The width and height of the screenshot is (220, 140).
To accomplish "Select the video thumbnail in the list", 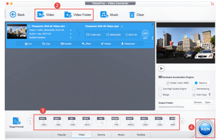I will pos(17,31).
